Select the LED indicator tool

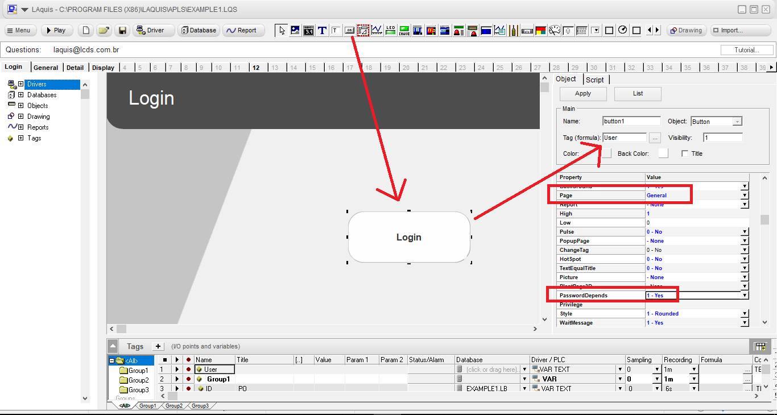tap(390, 30)
